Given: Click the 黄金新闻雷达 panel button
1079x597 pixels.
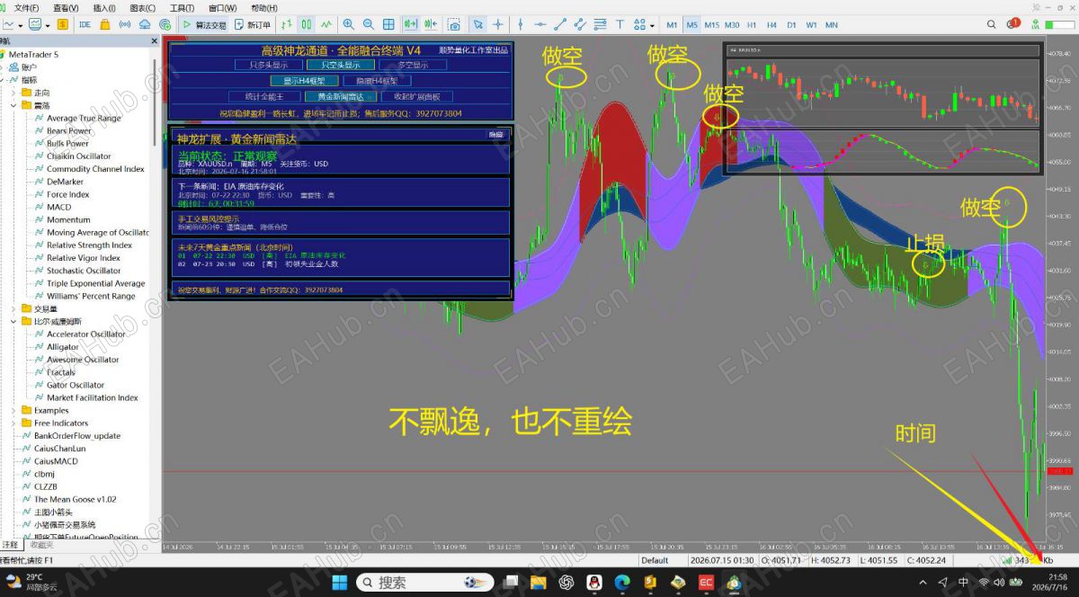Looking at the screenshot, I should (339, 97).
